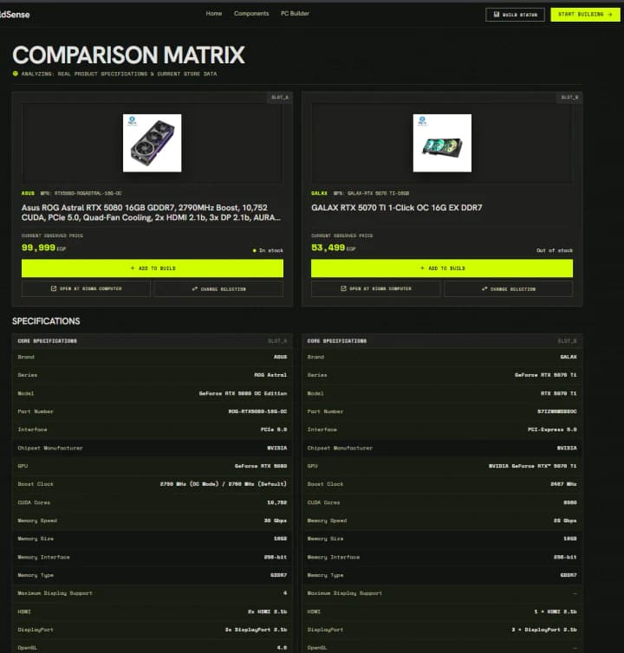Click the Memory Size row in the GALAX column

click(442, 539)
